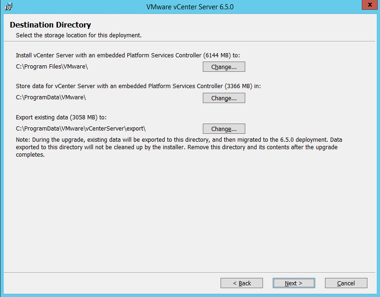Select the C:\Program Files\VMware\ path text
The height and width of the screenshot is (297, 380).
tap(52, 67)
